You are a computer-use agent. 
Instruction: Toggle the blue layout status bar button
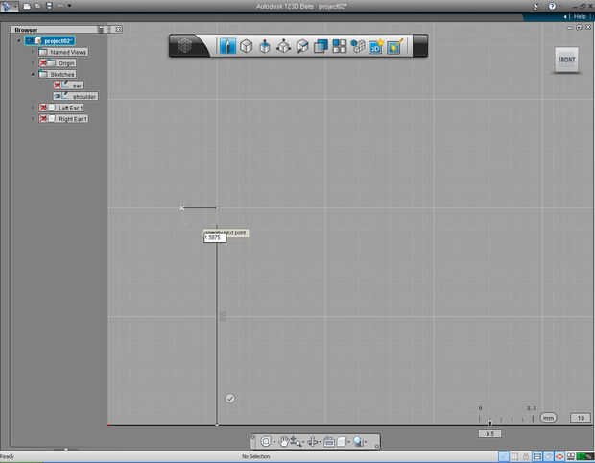(537, 456)
